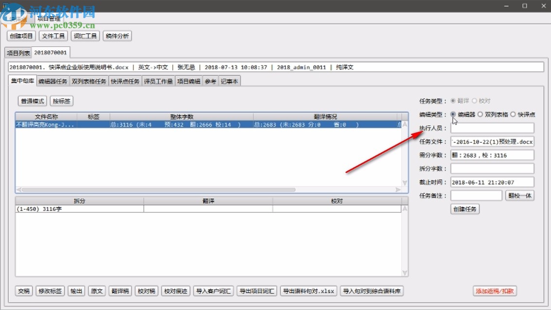Click the 校对 column header in lower table

pos(337,201)
